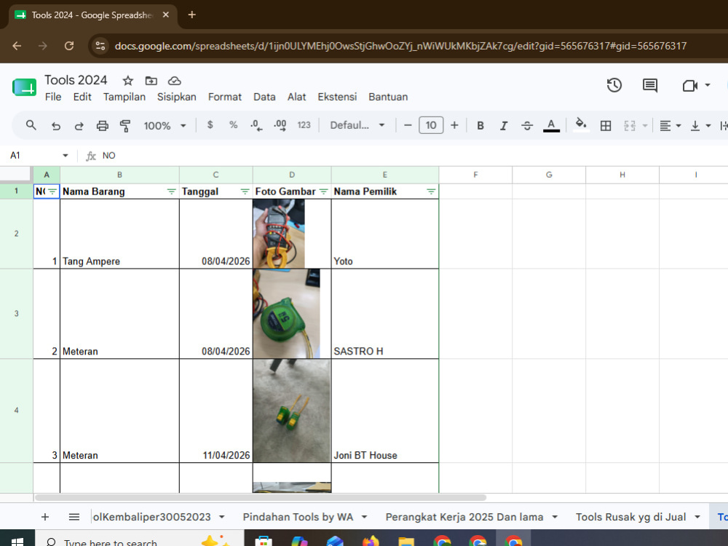
Task: Open the Edit menu
Action: [x=82, y=97]
